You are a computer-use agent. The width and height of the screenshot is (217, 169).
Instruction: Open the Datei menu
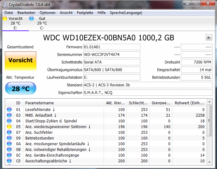click(9, 13)
